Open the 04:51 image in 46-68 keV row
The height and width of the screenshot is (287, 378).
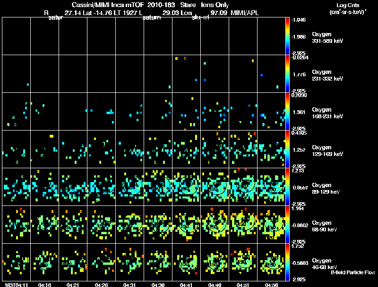243,262
